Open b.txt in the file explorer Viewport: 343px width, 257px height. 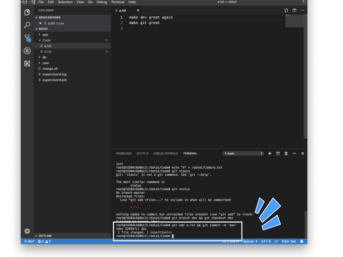48,52
